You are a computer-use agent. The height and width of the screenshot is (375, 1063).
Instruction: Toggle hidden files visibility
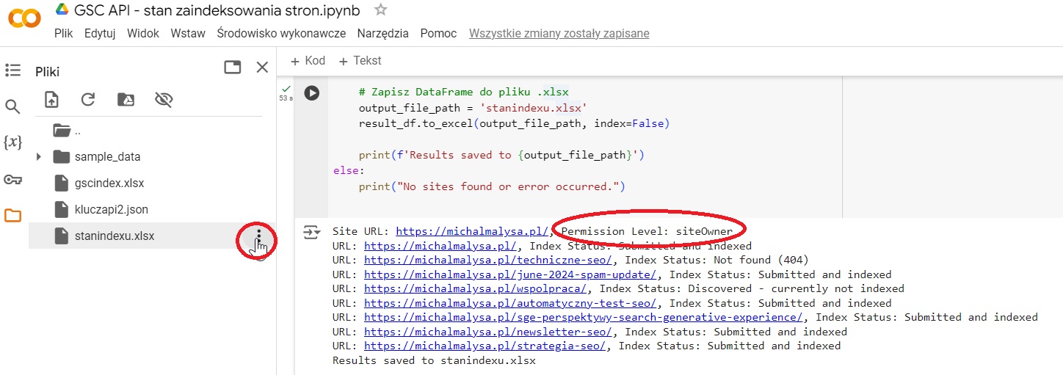click(x=163, y=100)
